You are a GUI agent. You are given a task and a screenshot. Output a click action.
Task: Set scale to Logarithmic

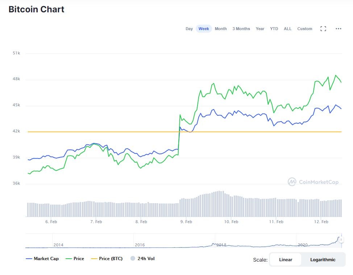pyautogui.click(x=323, y=259)
